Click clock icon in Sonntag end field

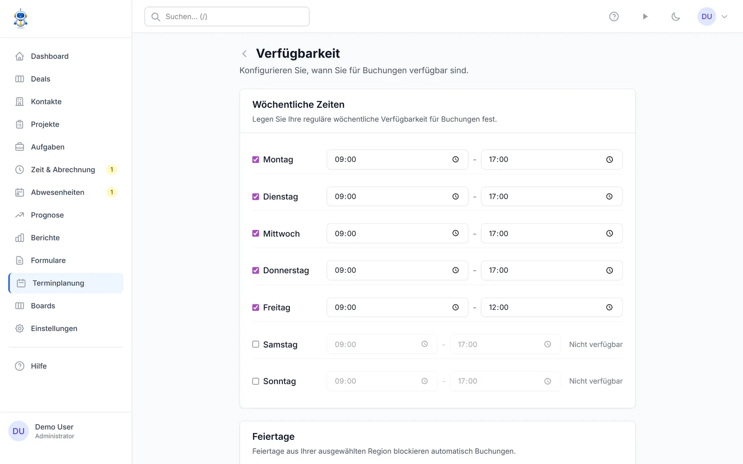pos(547,381)
